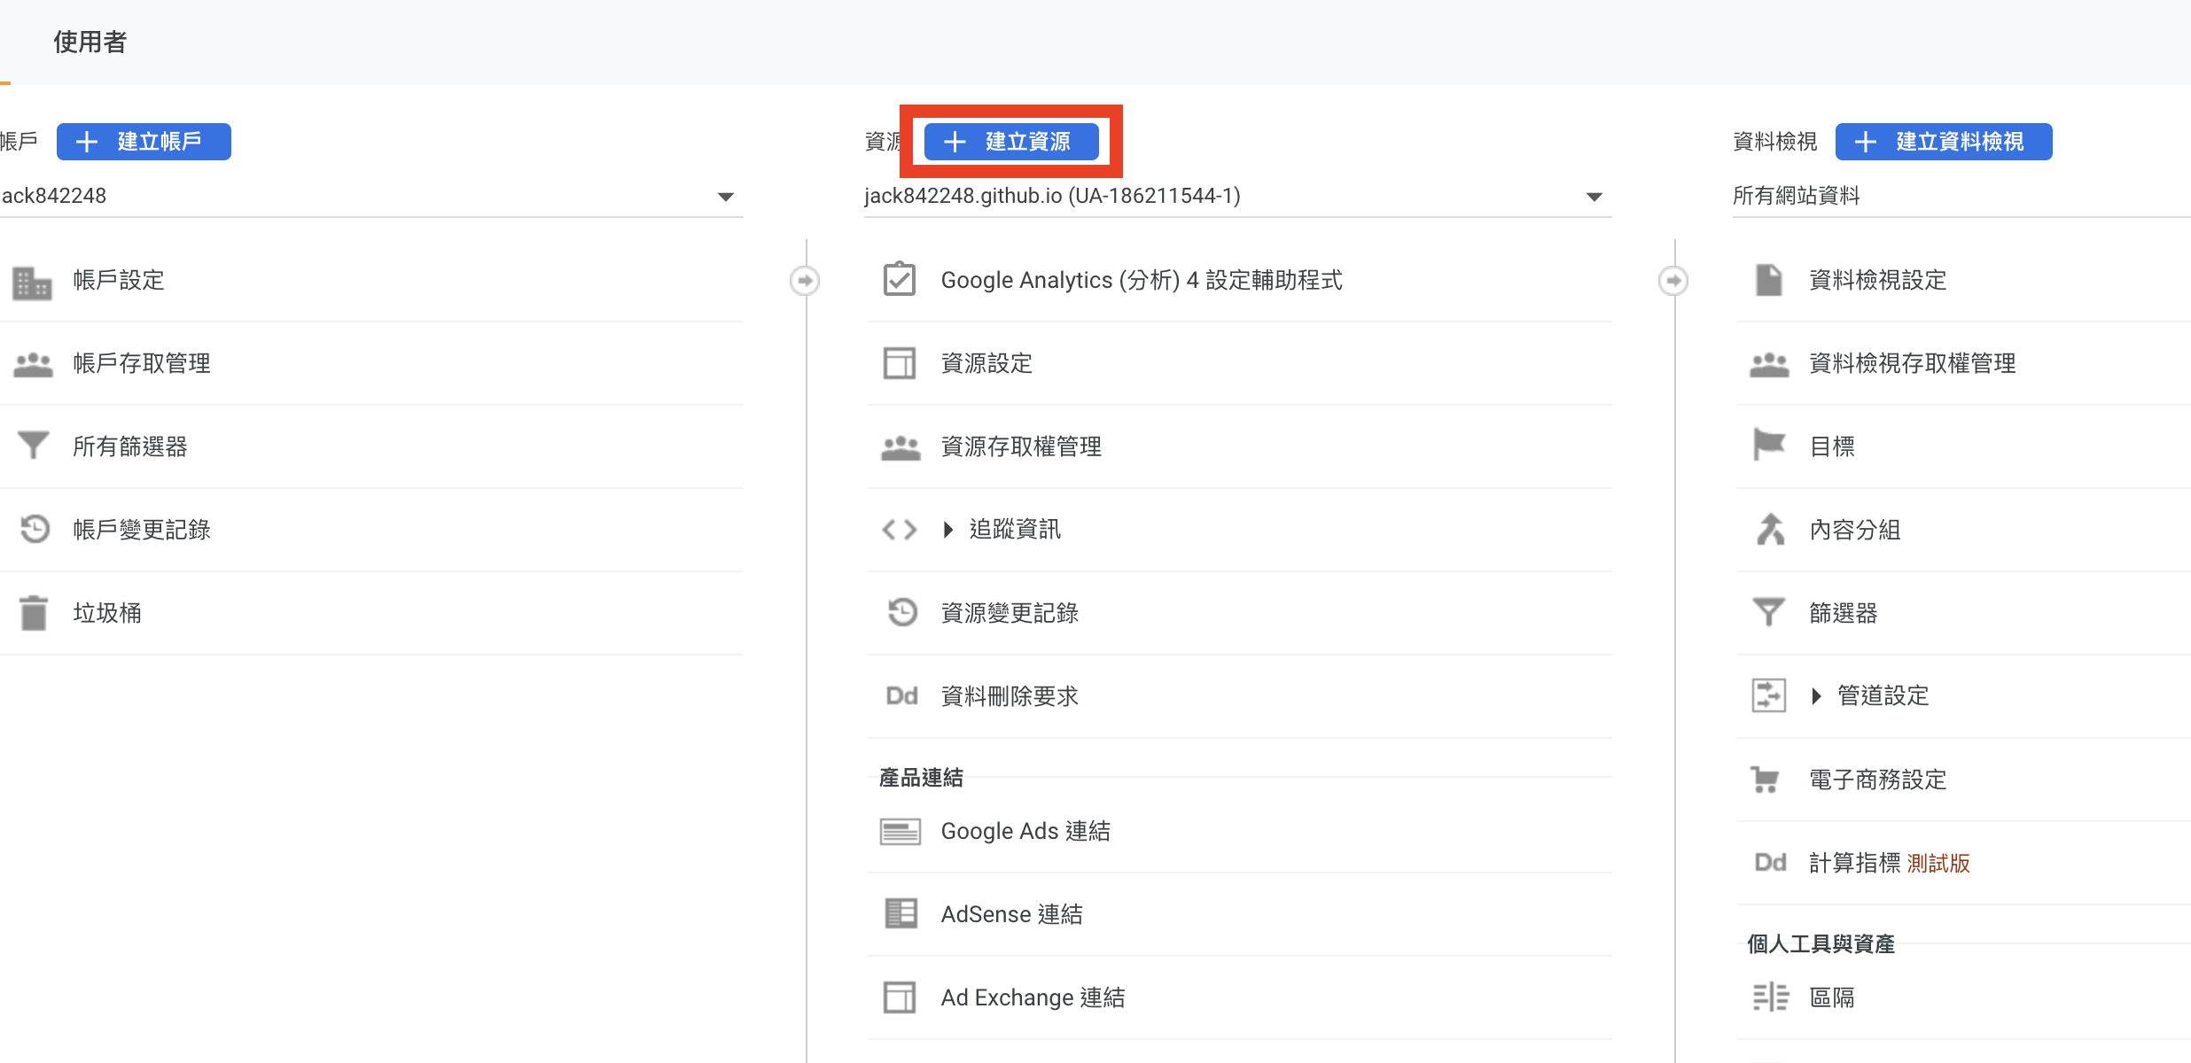Click the arrow circle between account and property columns
This screenshot has height=1063, width=2191.
805,281
